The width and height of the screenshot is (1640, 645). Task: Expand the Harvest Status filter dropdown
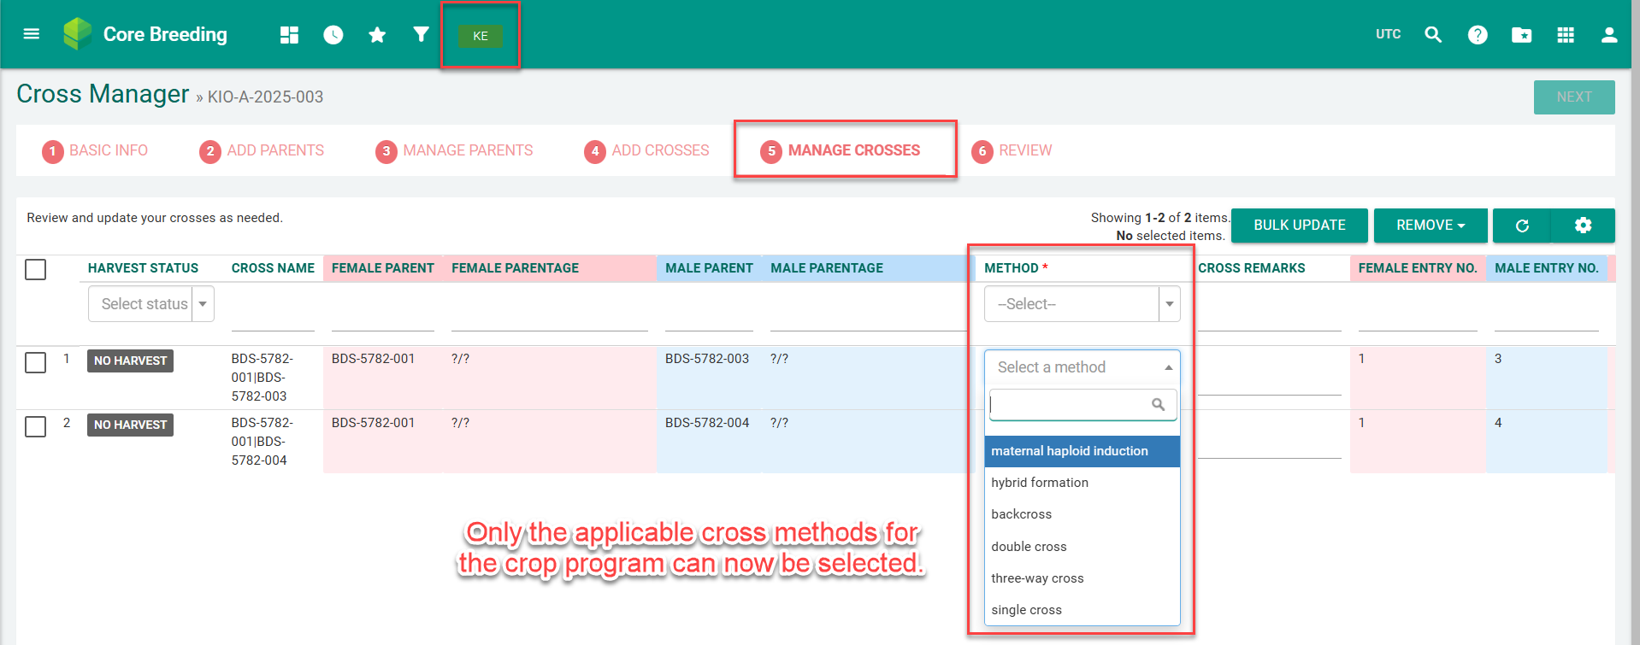pyautogui.click(x=151, y=304)
